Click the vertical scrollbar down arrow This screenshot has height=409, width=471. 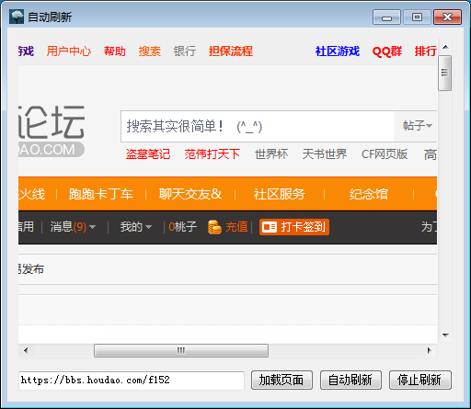(445, 335)
